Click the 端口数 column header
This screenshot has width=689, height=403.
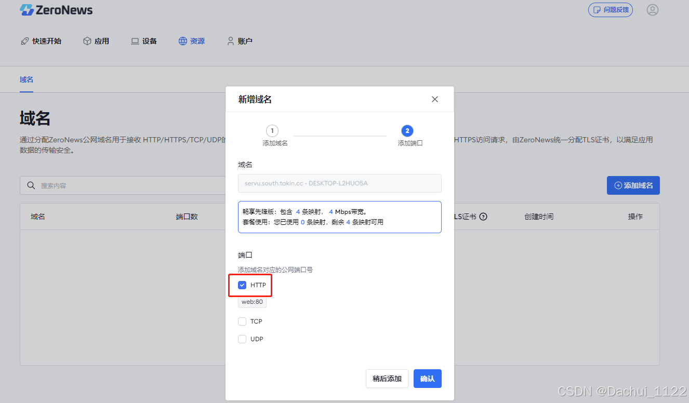tap(187, 217)
